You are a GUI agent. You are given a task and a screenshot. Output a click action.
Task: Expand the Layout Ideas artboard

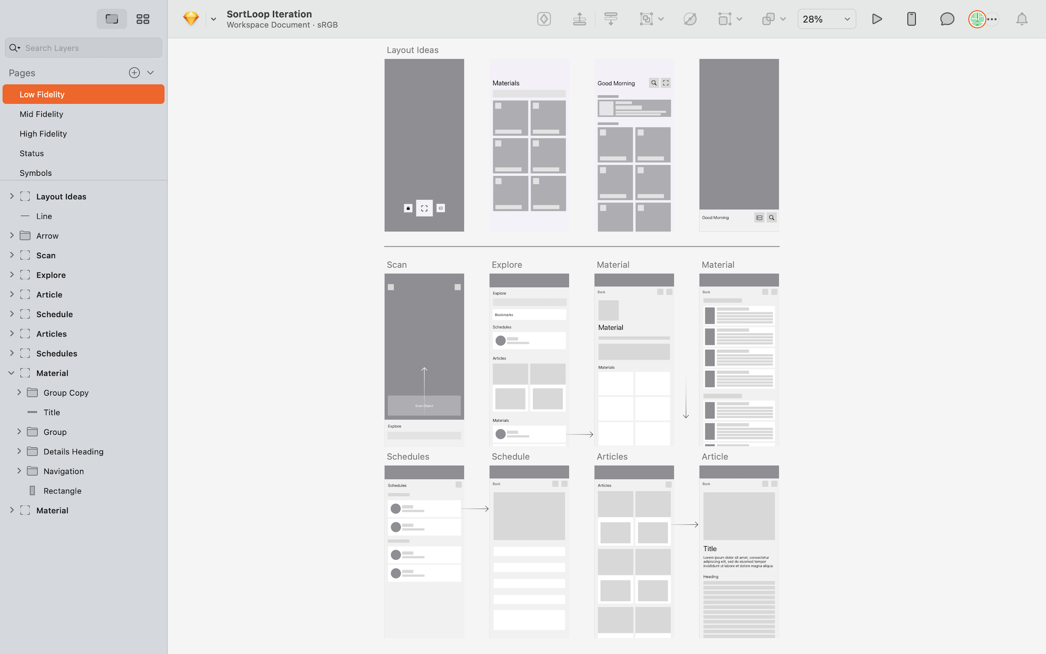click(x=12, y=196)
